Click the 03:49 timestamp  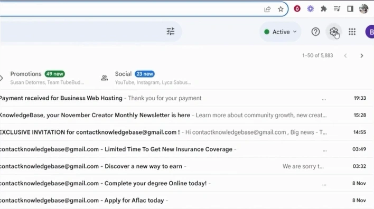click(x=359, y=149)
